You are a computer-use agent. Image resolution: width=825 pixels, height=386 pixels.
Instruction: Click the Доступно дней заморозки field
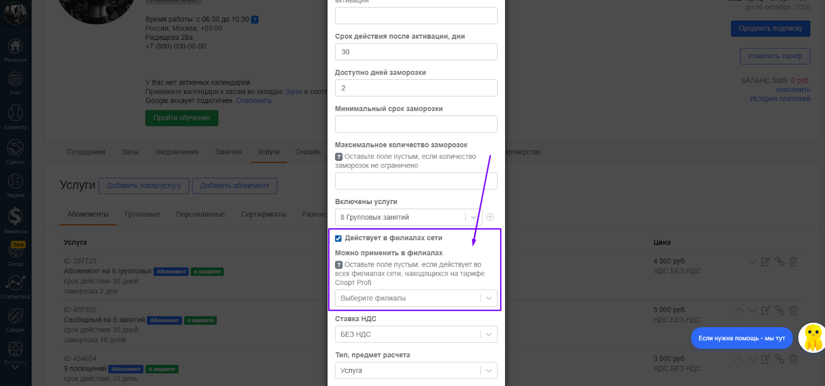[416, 88]
